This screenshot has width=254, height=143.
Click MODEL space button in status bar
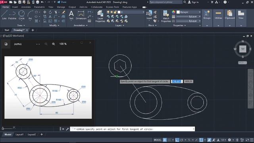(x=158, y=140)
